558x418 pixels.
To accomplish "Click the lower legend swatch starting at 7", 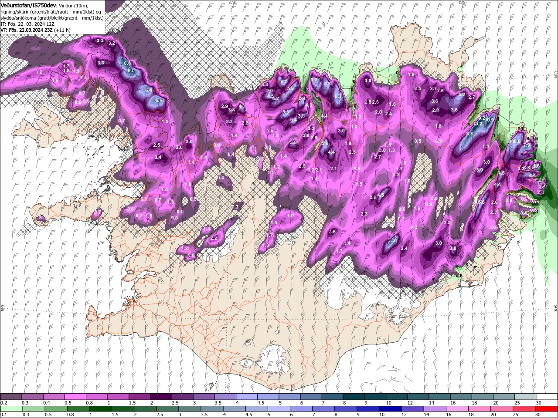I will [x=323, y=409].
